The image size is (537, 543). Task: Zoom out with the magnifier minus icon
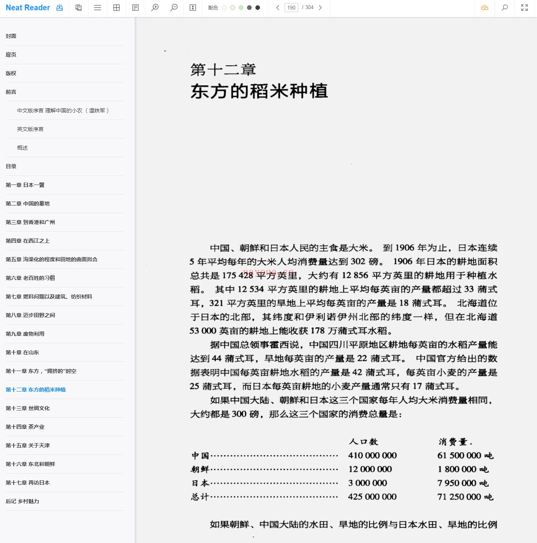tap(174, 8)
